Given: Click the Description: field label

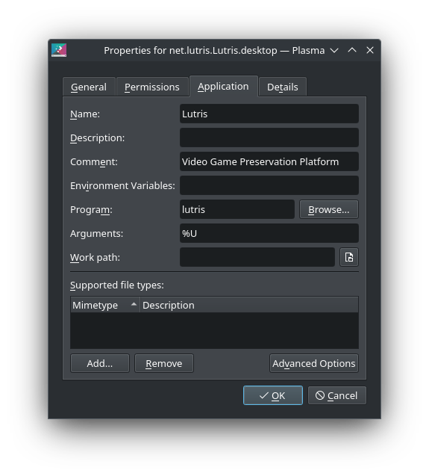Looking at the screenshot, I should [97, 138].
